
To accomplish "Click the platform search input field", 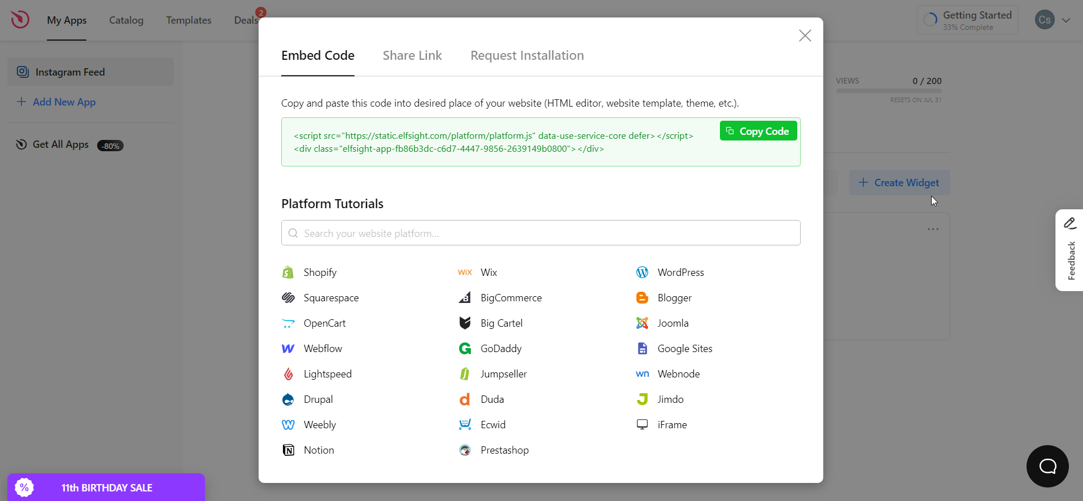I will 541,233.
